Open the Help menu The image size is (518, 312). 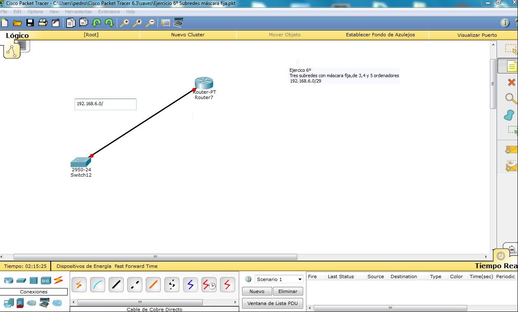[x=131, y=12]
